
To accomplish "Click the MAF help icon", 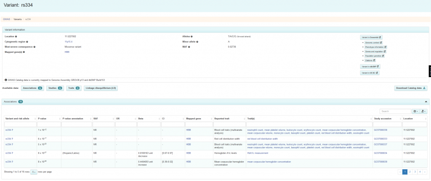I will (x=189, y=47).
